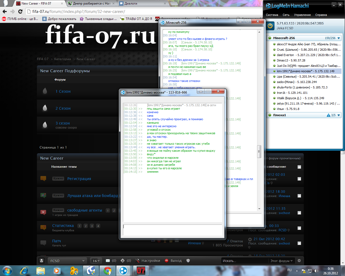Open Internet Explorer from taskbar

click(24, 271)
